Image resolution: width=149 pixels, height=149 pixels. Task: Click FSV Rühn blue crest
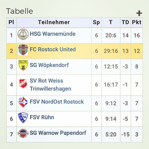(x=23, y=118)
